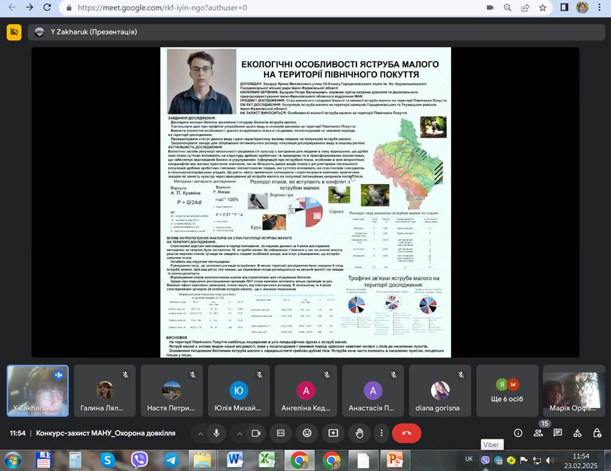611x471 pixels.
Task: Open the meeting activities panel
Action: tap(577, 433)
